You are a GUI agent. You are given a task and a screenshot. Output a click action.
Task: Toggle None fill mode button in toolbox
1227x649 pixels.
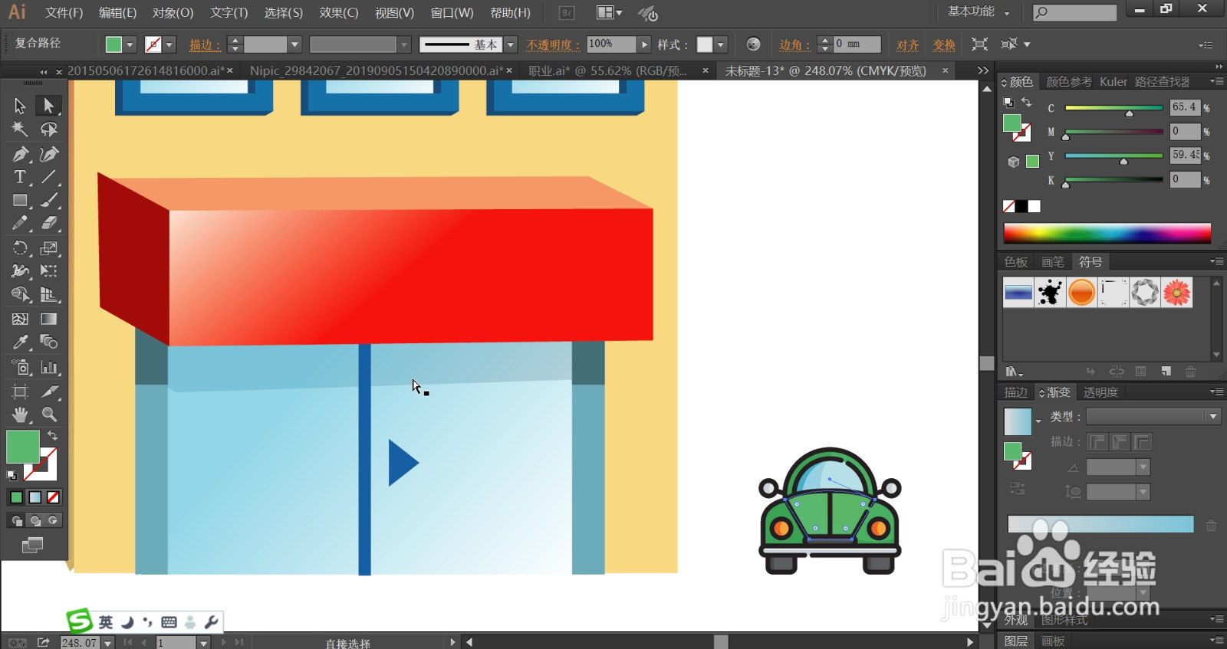(53, 497)
